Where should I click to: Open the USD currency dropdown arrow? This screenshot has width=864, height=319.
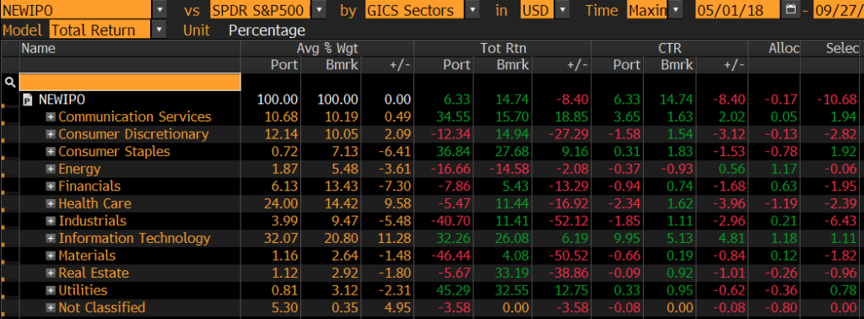click(x=562, y=9)
